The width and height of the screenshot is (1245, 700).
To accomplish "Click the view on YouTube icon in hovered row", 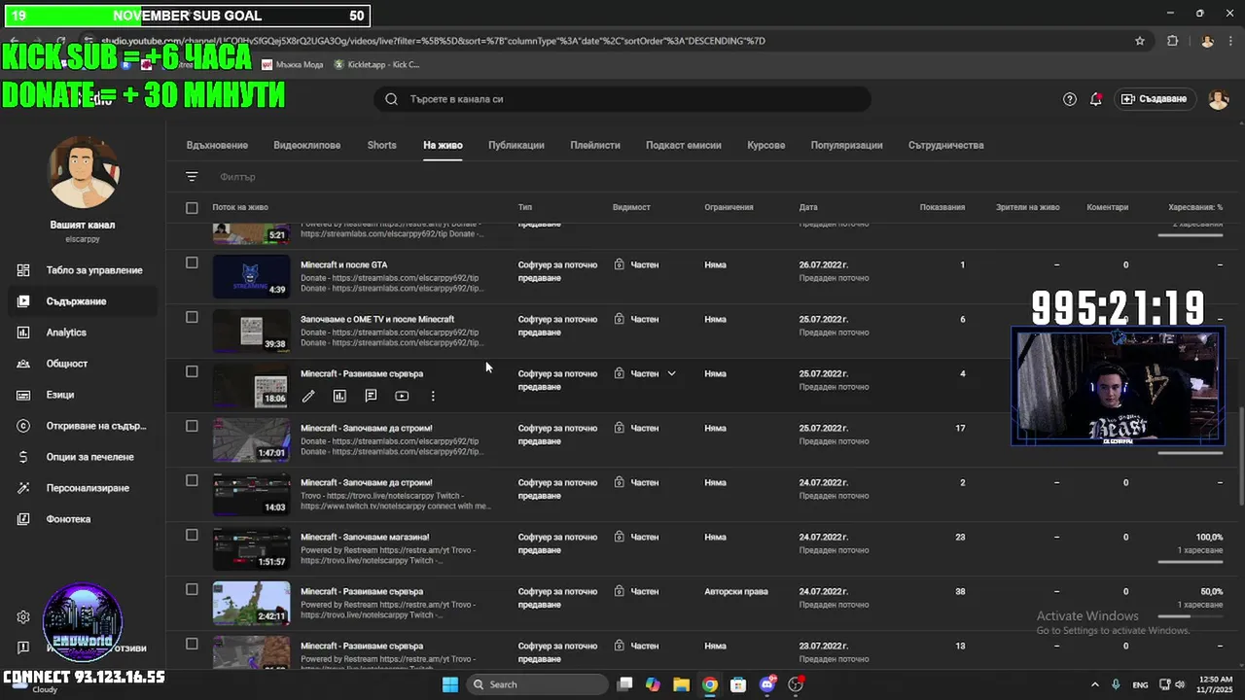I will click(402, 396).
